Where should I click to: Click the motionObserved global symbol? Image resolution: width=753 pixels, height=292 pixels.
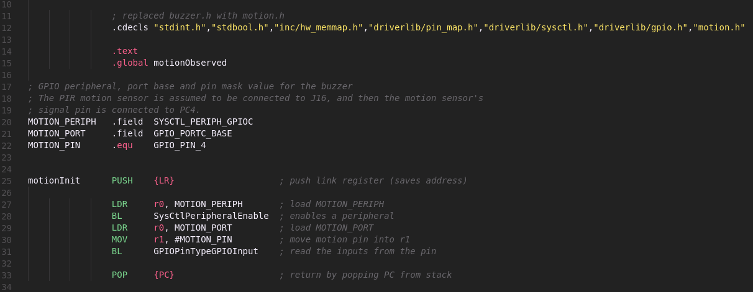click(x=190, y=63)
